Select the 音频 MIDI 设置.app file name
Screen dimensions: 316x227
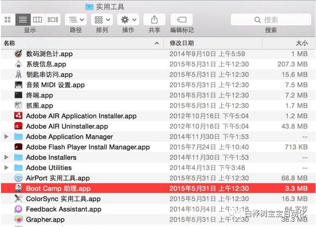pos(56,85)
